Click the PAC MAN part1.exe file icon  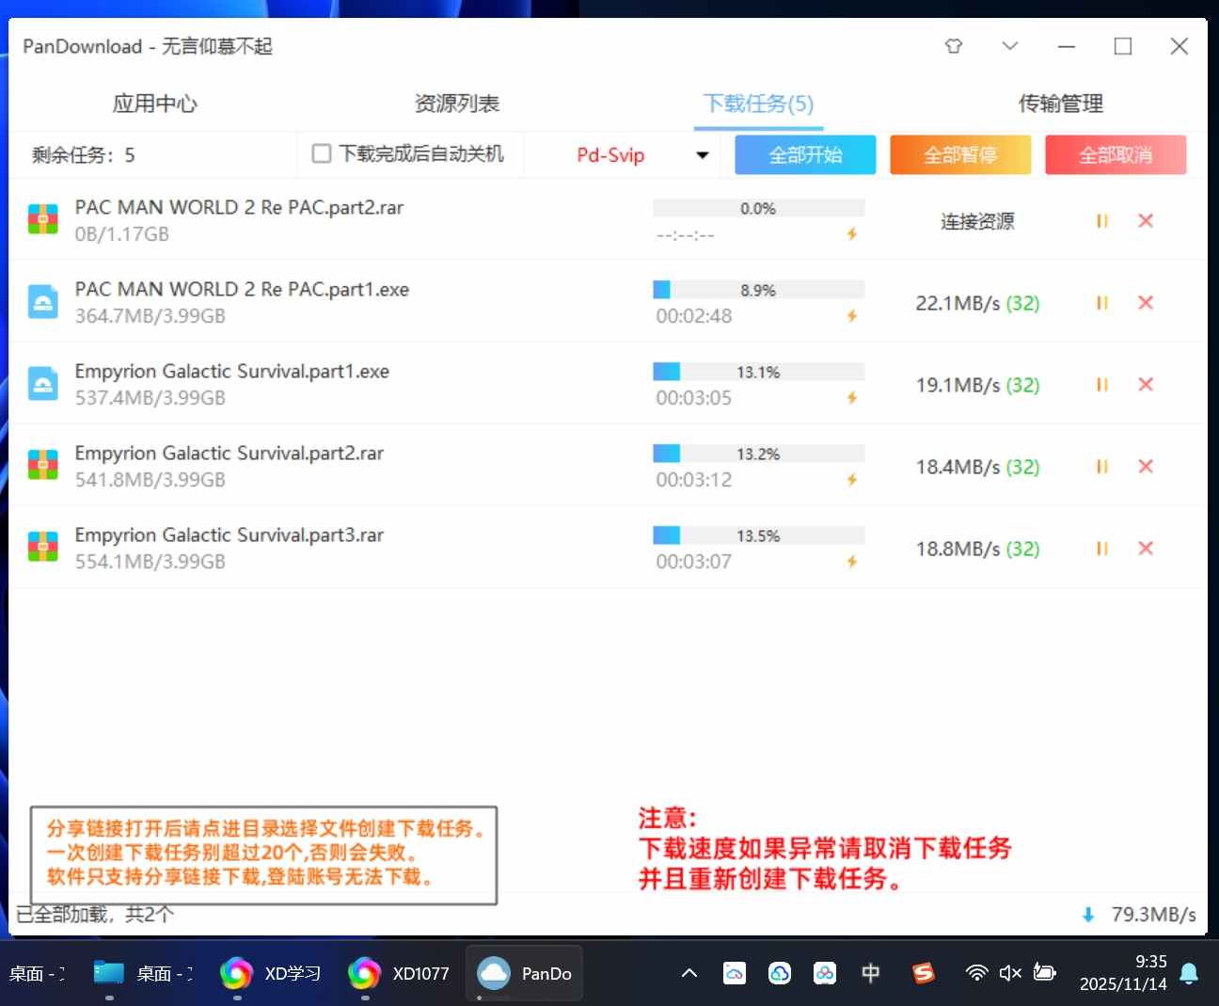43,302
